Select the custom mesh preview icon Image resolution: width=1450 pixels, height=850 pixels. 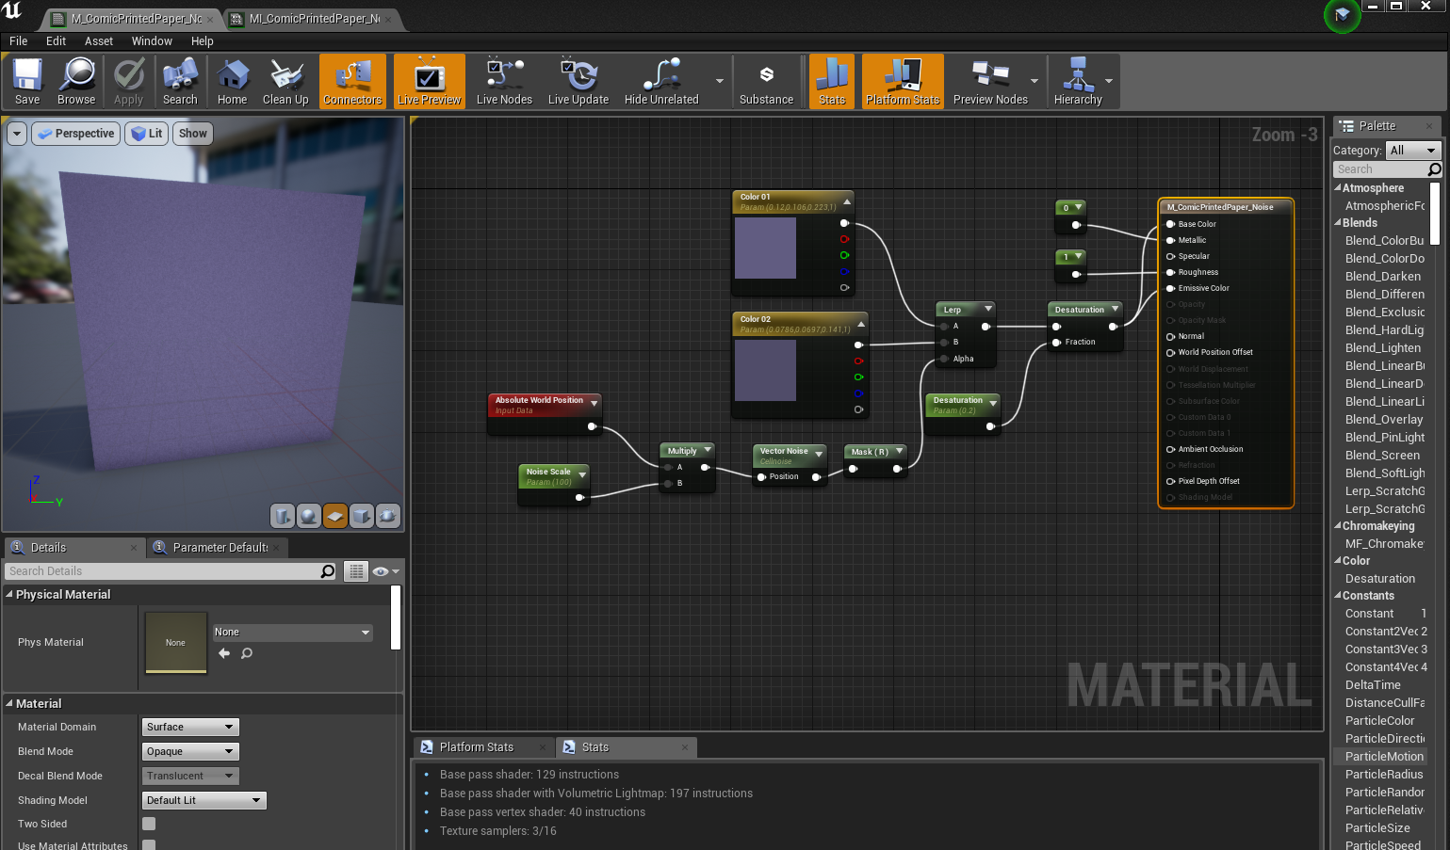click(x=388, y=516)
